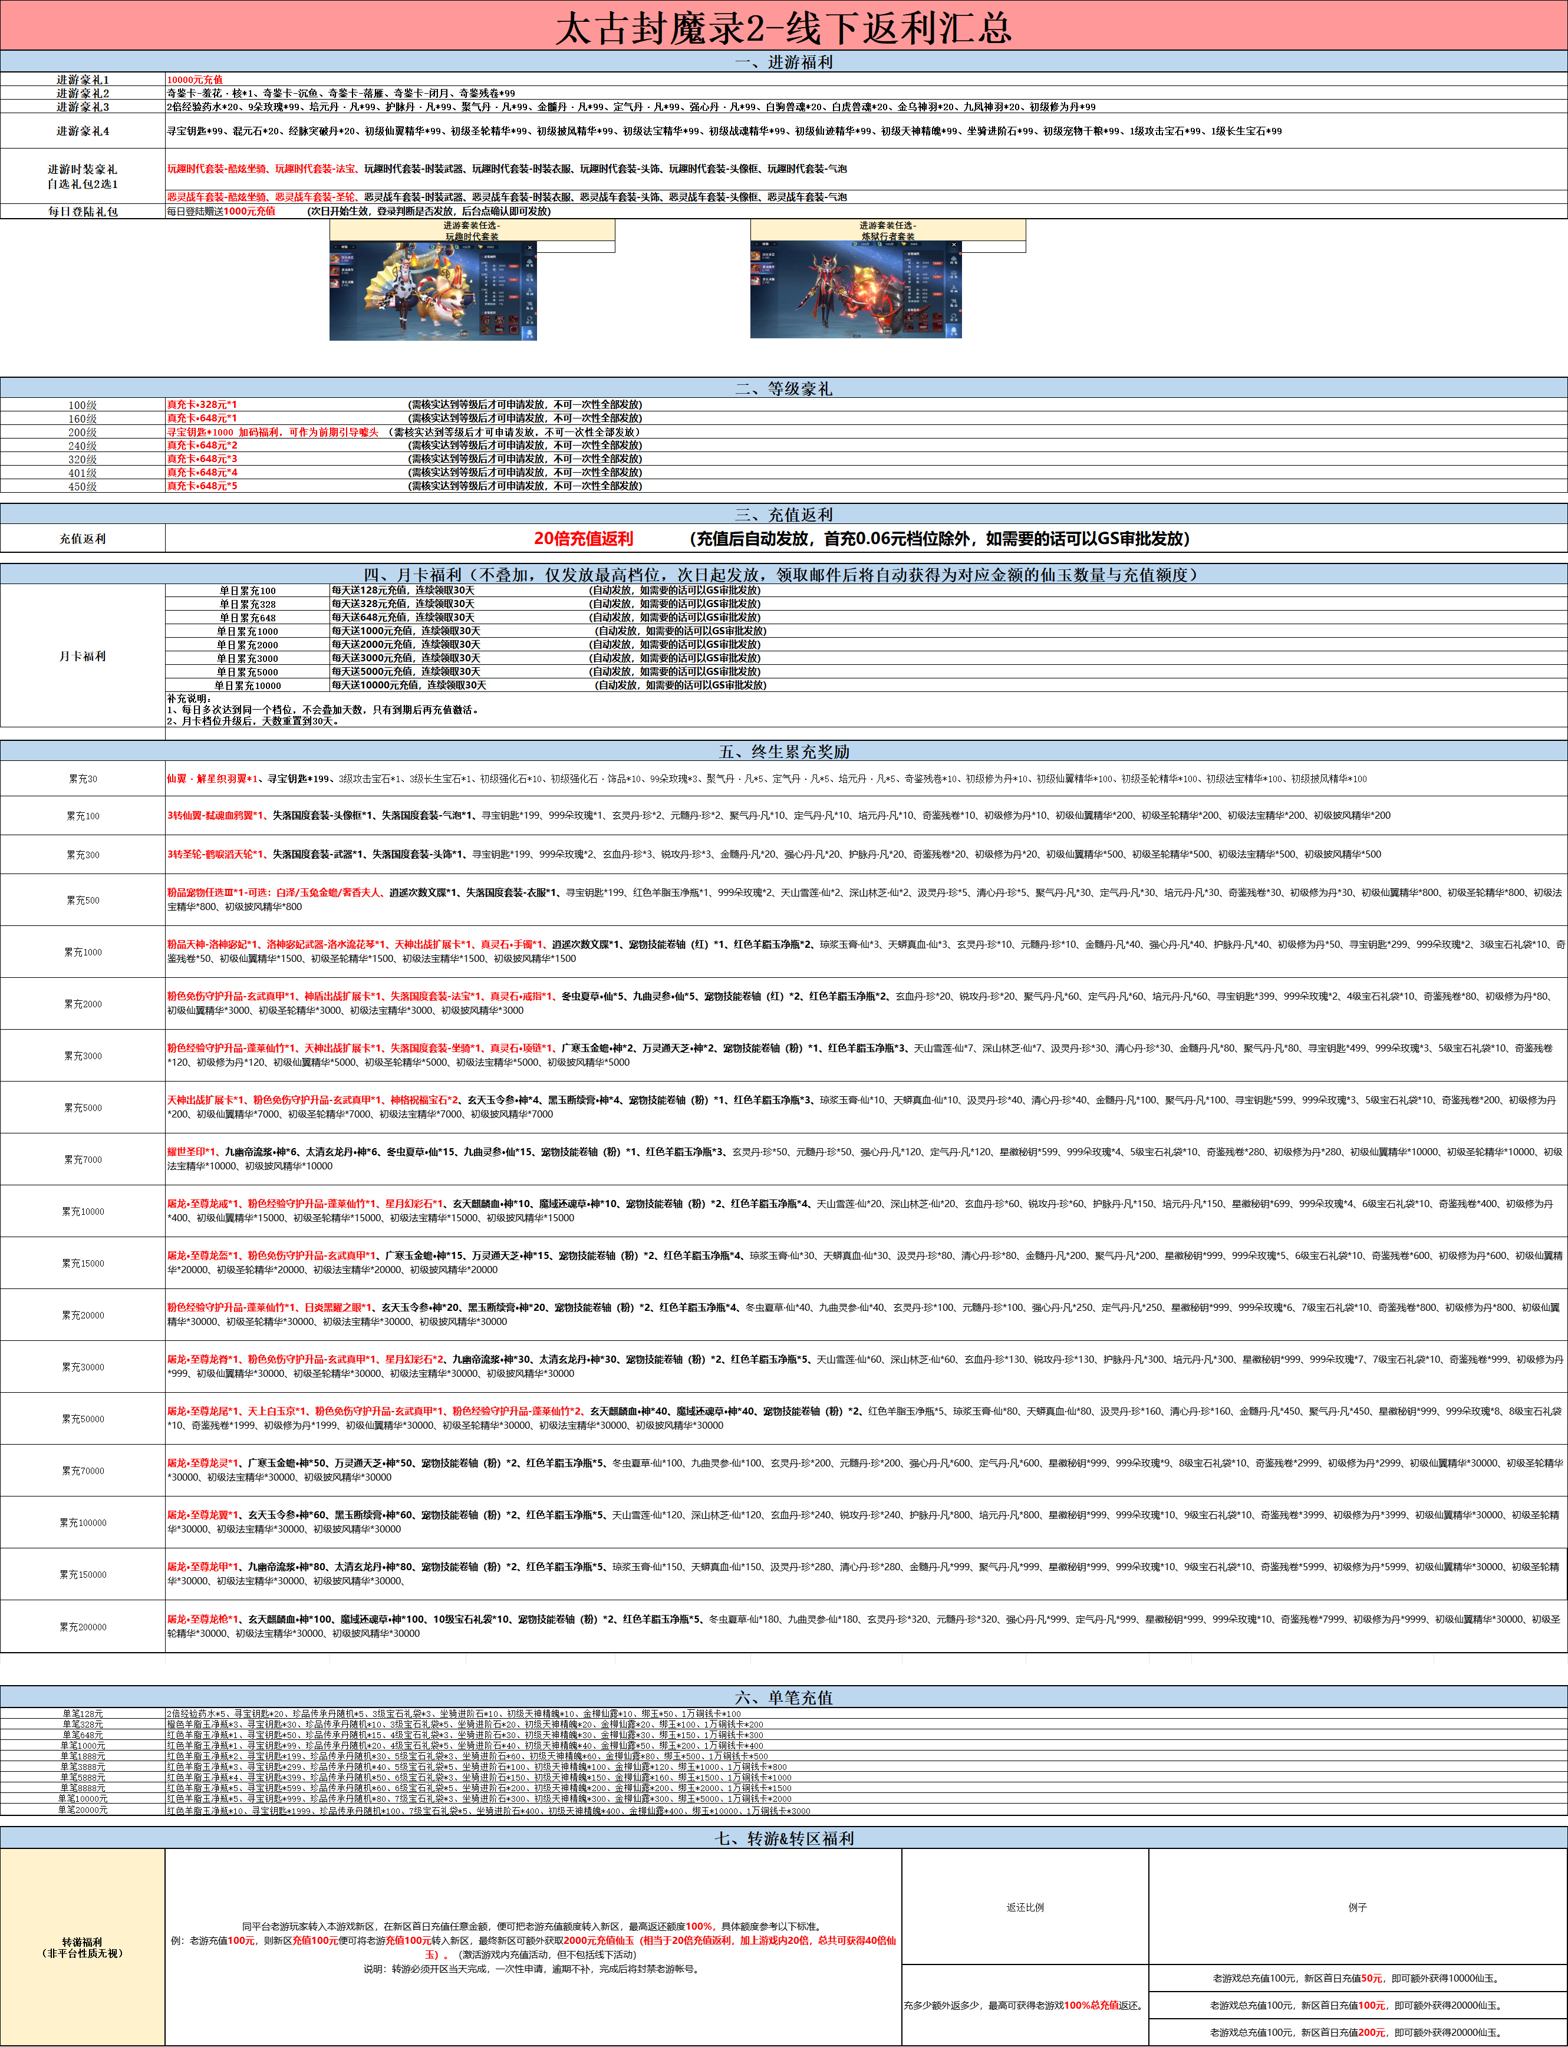This screenshot has width=1568, height=2047.
Task: Open the 炼狱行者套装 game screenshot
Action: point(855,289)
